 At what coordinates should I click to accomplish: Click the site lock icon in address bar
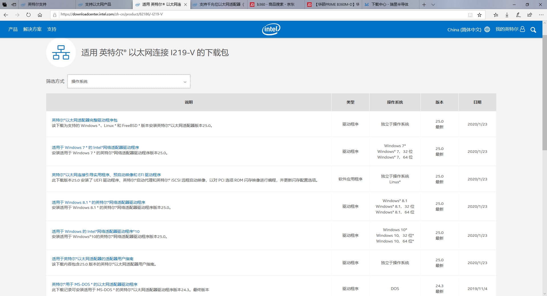pos(55,15)
